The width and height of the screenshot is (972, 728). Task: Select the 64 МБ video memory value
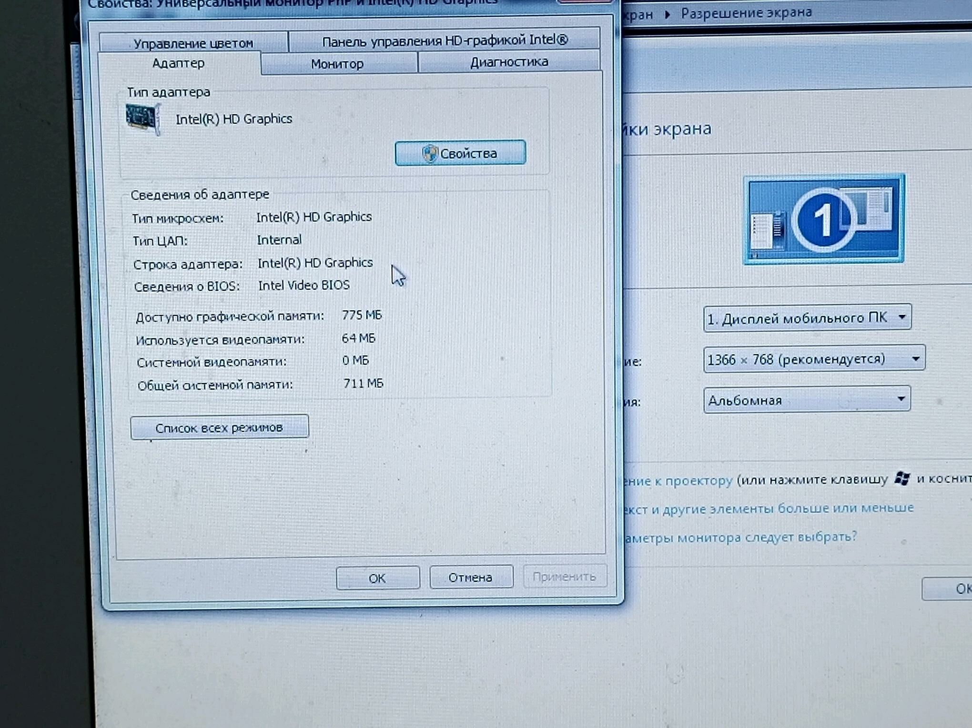pos(358,338)
